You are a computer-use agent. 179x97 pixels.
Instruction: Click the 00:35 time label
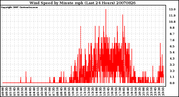(7, 92)
